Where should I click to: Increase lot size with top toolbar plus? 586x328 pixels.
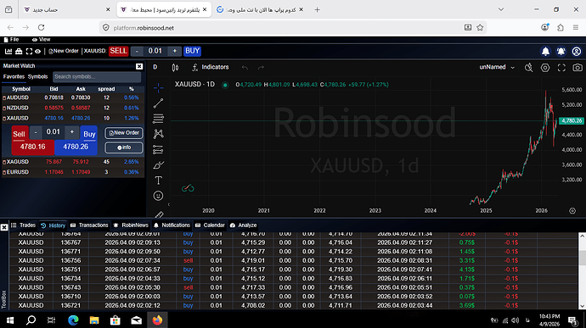[x=175, y=52]
